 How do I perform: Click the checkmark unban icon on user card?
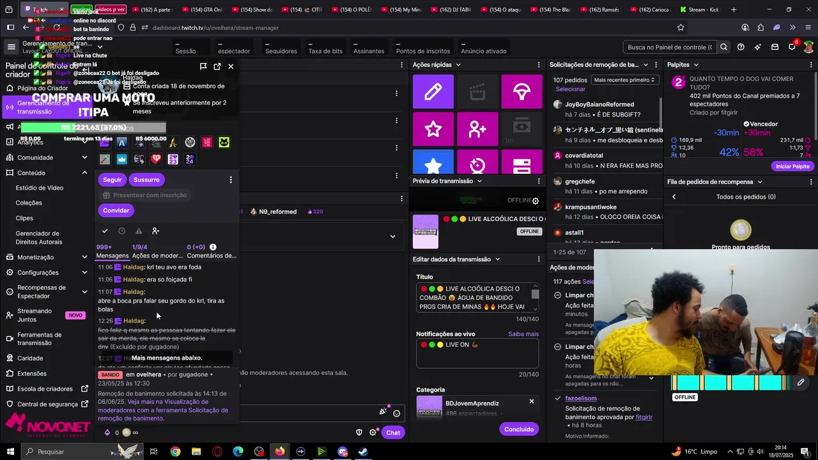tap(105, 231)
